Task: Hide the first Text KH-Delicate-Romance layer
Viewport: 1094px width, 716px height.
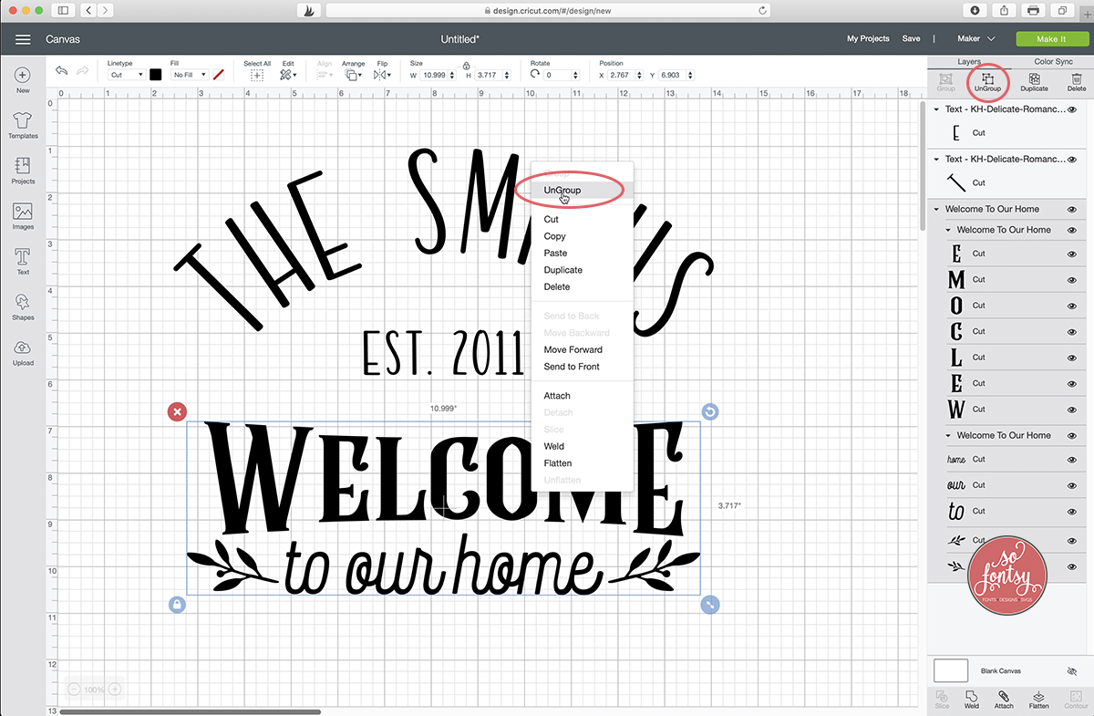Action: (1072, 109)
